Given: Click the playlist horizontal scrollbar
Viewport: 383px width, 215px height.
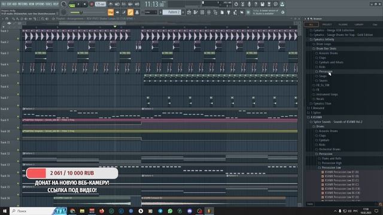Looking at the screenshot, I should coord(92,23).
